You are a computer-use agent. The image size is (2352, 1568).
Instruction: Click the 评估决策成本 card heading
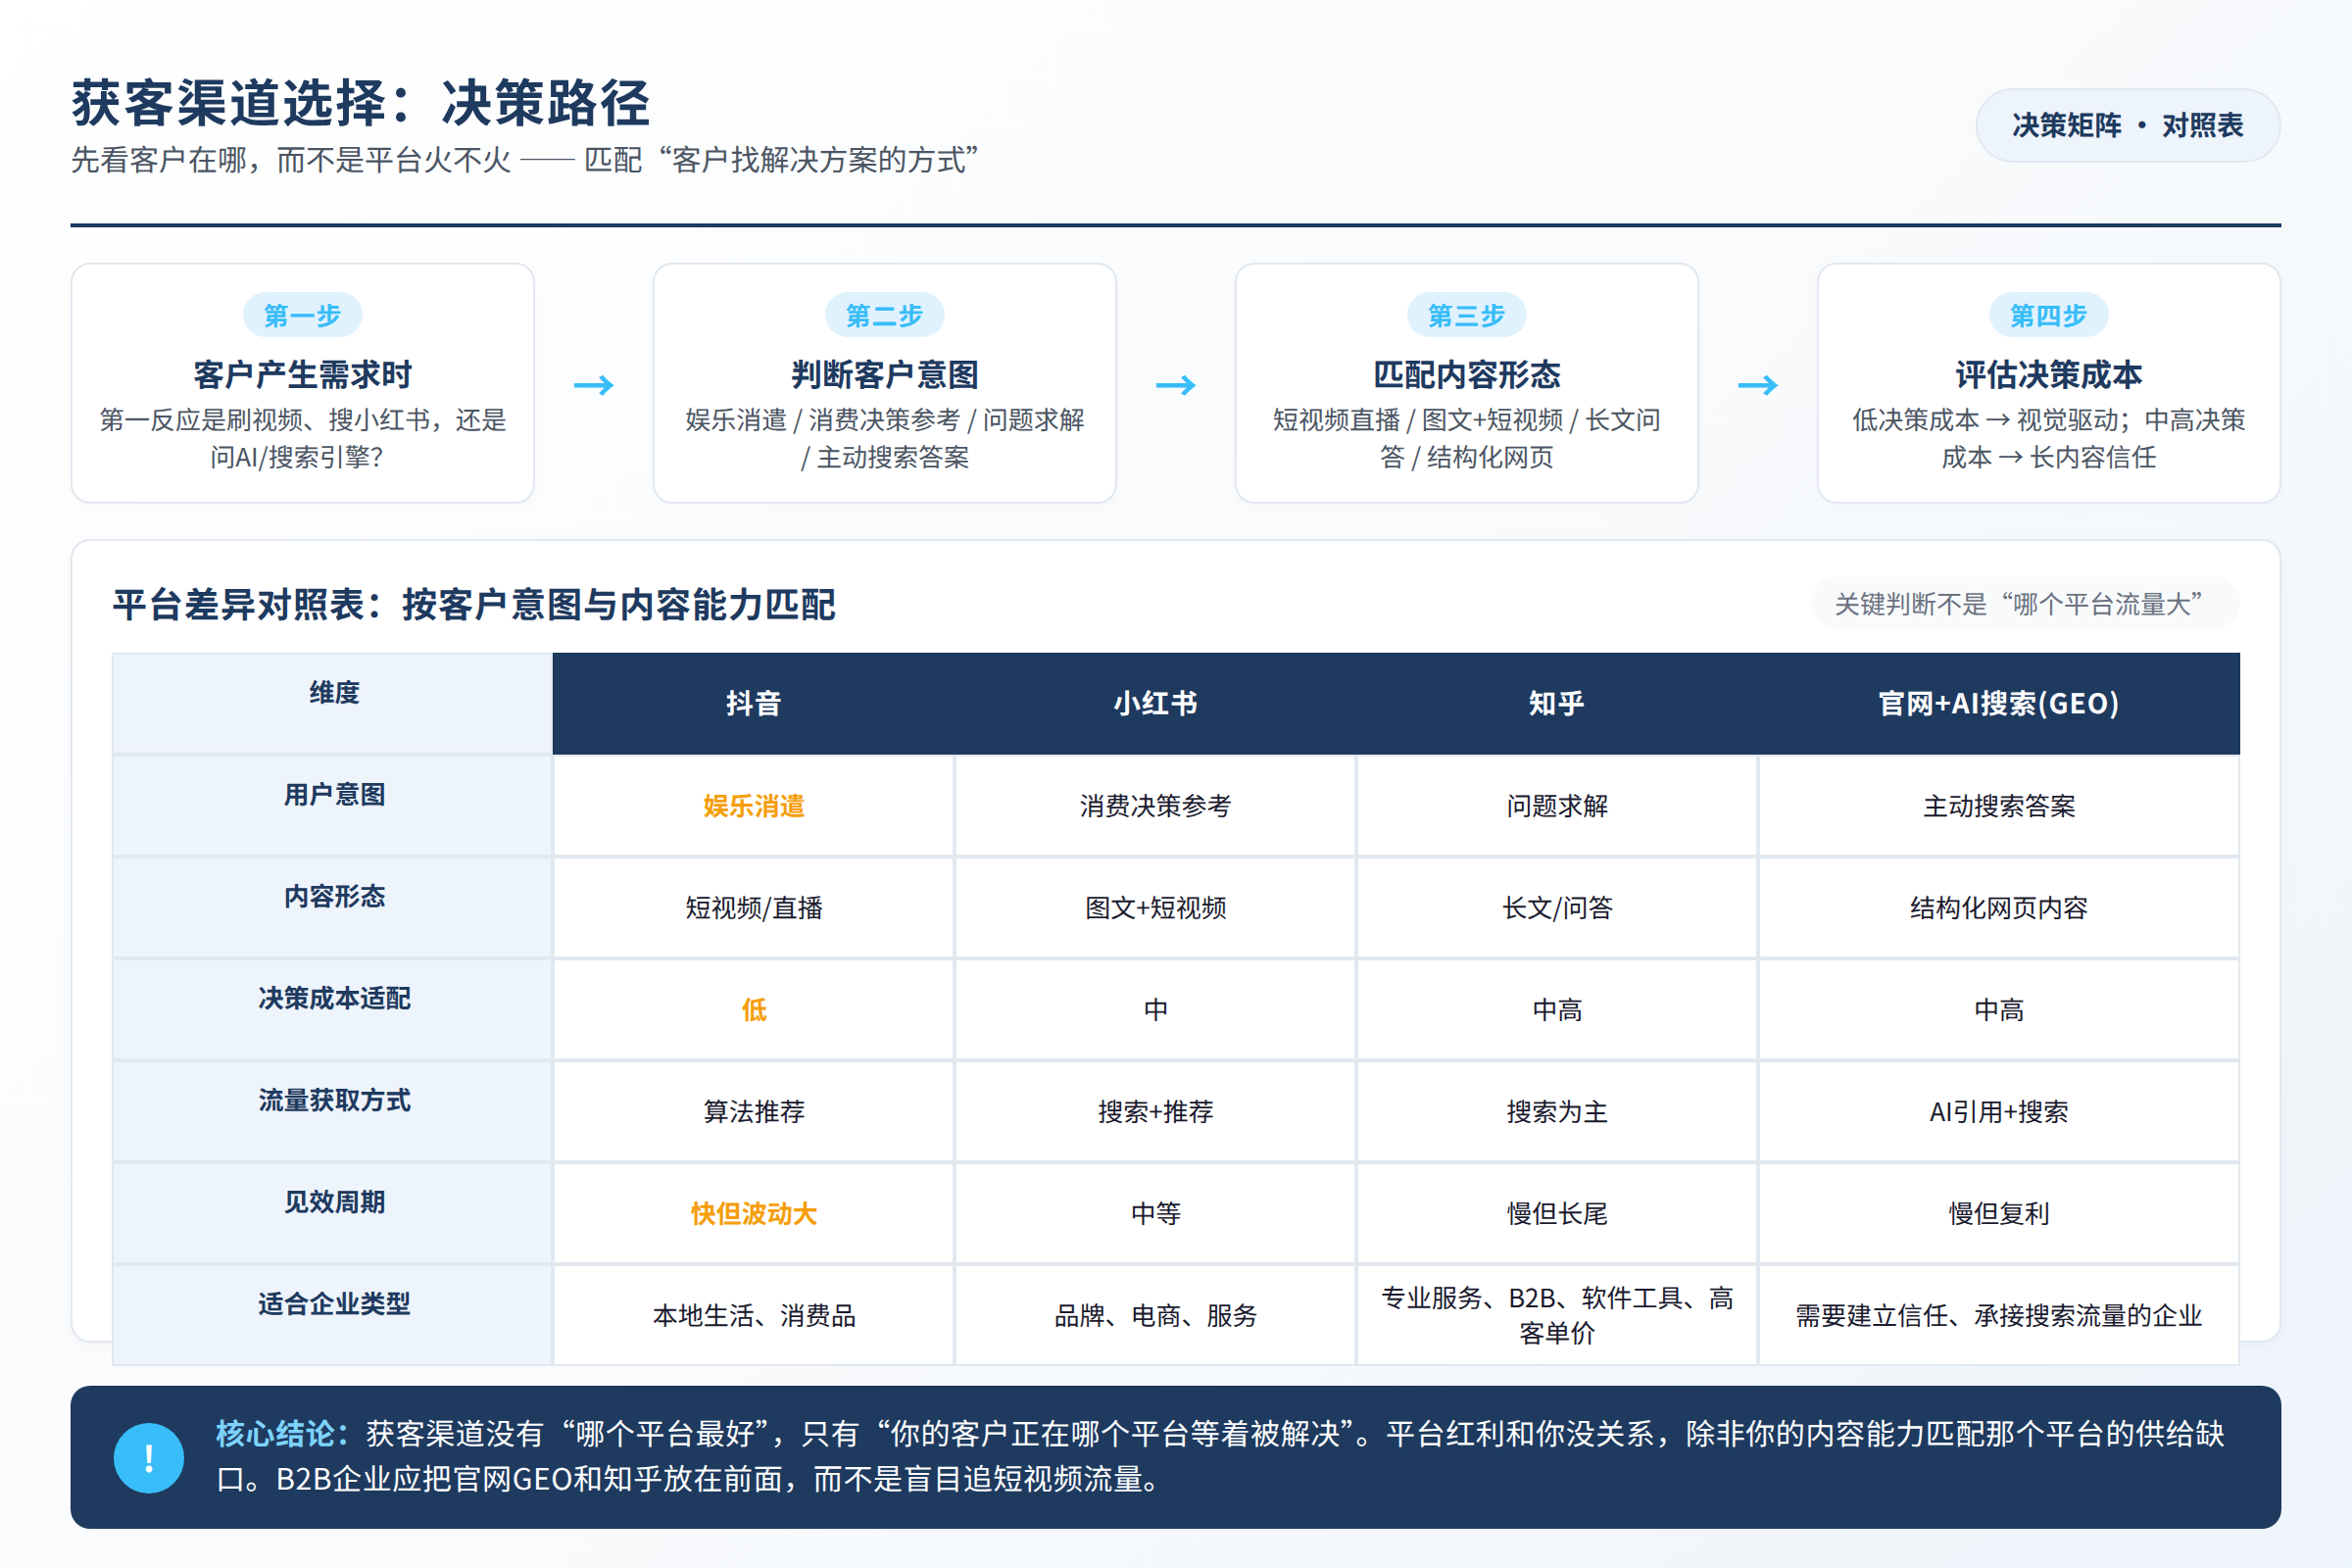[2048, 375]
